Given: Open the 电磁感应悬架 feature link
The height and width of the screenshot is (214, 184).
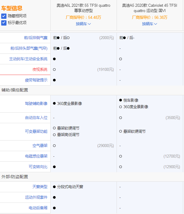Looking at the screenshot, I should click(x=36, y=156).
